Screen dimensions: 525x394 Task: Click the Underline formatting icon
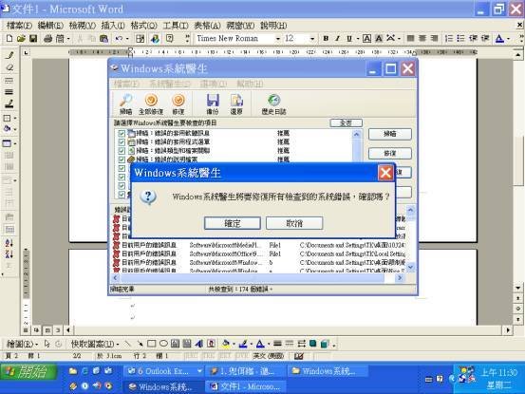[x=349, y=39]
